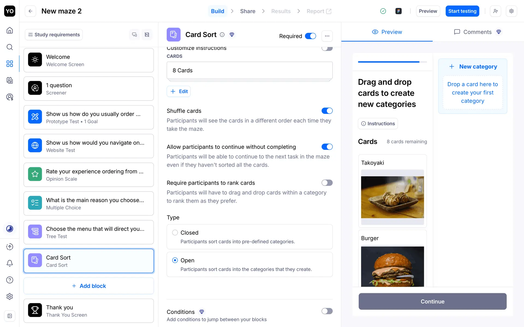This screenshot has width=524, height=327.
Task: Click the back arrow next to title
Action: coord(31,11)
